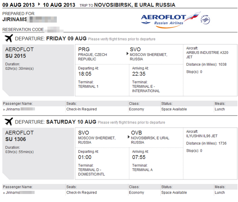Click the 01:00 departing time
This screenshot has width=238, height=202.
[x=85, y=157]
